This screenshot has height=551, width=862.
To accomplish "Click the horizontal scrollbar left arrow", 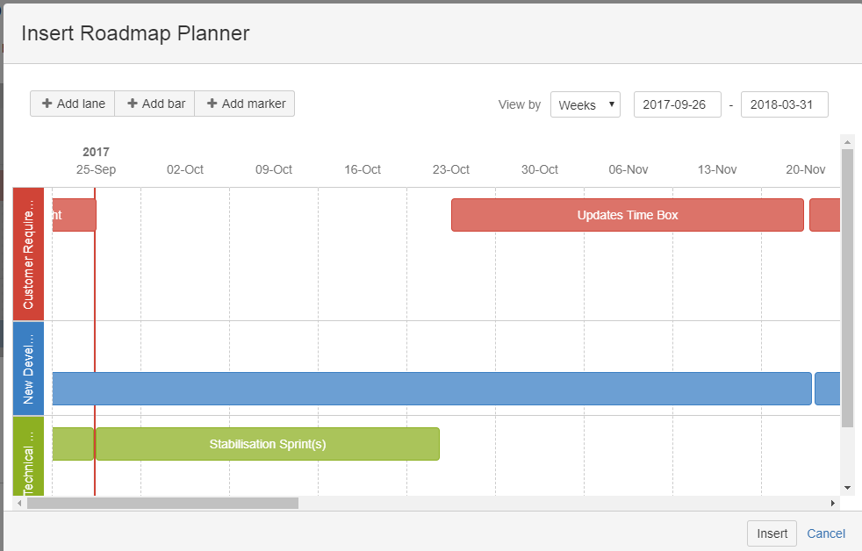I will pyautogui.click(x=19, y=504).
